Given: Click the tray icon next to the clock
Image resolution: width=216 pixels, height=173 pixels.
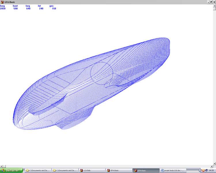Looking at the screenshot, I should point(206,170).
